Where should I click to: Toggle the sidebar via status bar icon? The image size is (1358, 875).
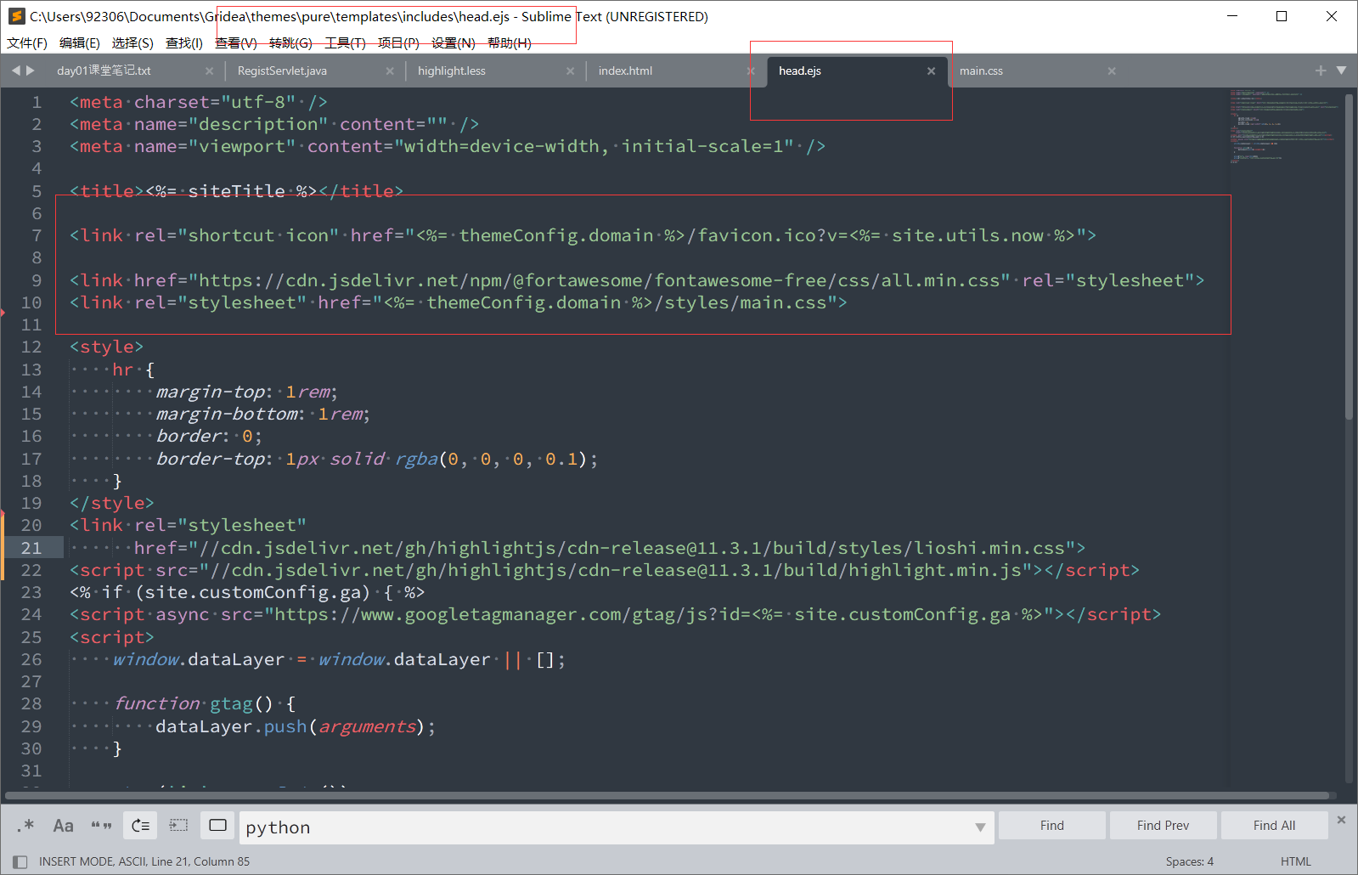[20, 861]
